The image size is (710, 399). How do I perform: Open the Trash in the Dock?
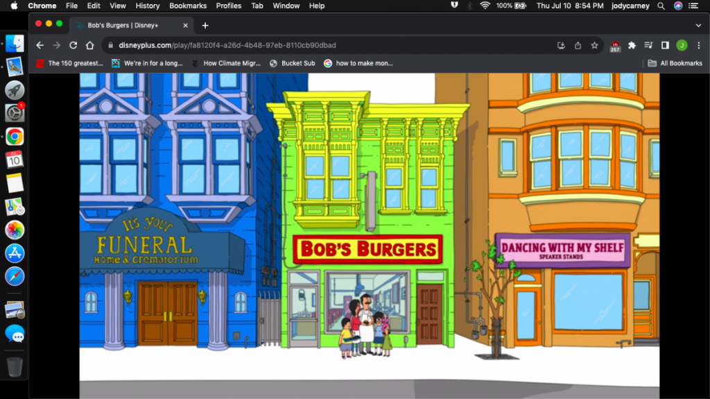15,366
